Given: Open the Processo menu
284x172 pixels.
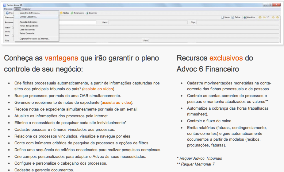Looking at the screenshot, I should 8,9.
